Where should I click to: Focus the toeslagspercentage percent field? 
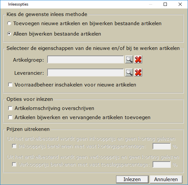162,164
